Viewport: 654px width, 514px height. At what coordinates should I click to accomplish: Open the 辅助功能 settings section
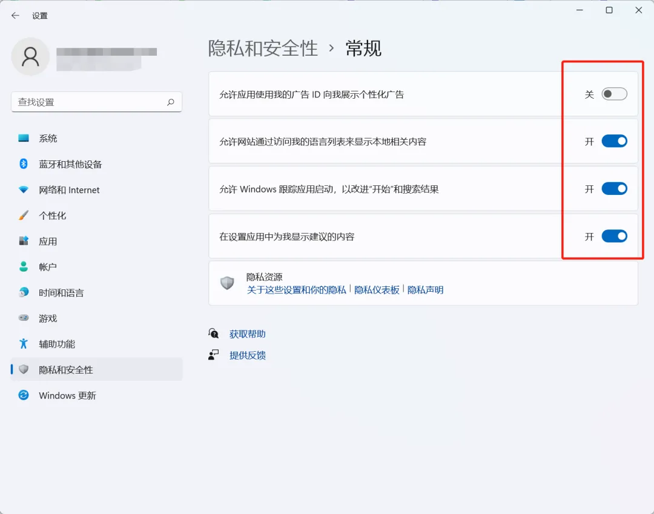pos(57,344)
